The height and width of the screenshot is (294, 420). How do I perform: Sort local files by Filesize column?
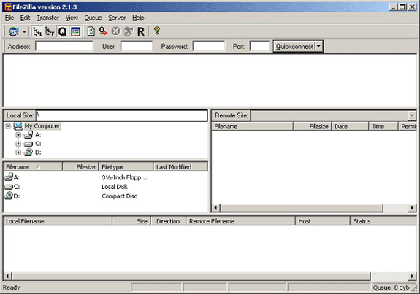[80, 167]
